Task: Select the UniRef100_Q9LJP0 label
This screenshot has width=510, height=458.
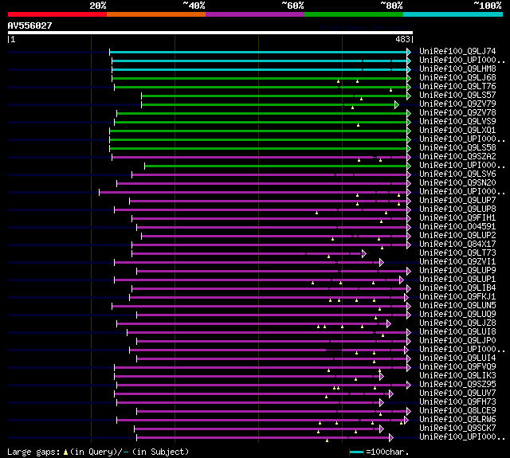Action: pos(457,341)
